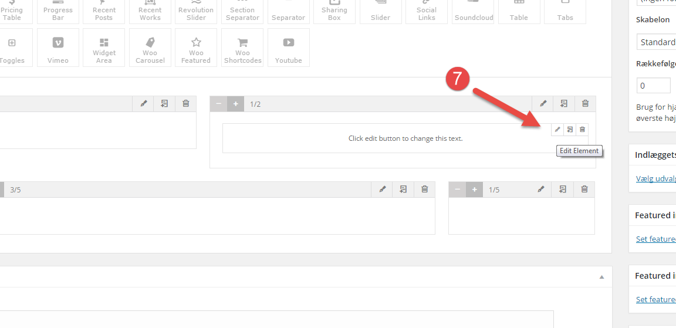Open the Vælg udvalg link
The width and height of the screenshot is (676, 328).
click(x=655, y=178)
